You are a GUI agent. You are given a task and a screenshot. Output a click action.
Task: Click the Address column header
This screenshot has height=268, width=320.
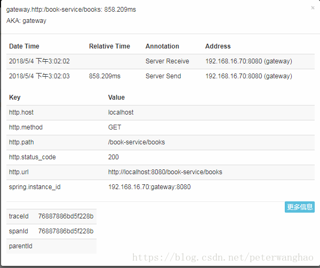click(x=218, y=46)
